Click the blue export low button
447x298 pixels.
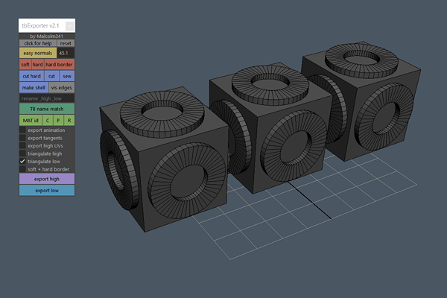coord(46,190)
